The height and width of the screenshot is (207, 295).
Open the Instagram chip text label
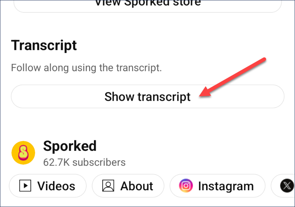point(226,187)
